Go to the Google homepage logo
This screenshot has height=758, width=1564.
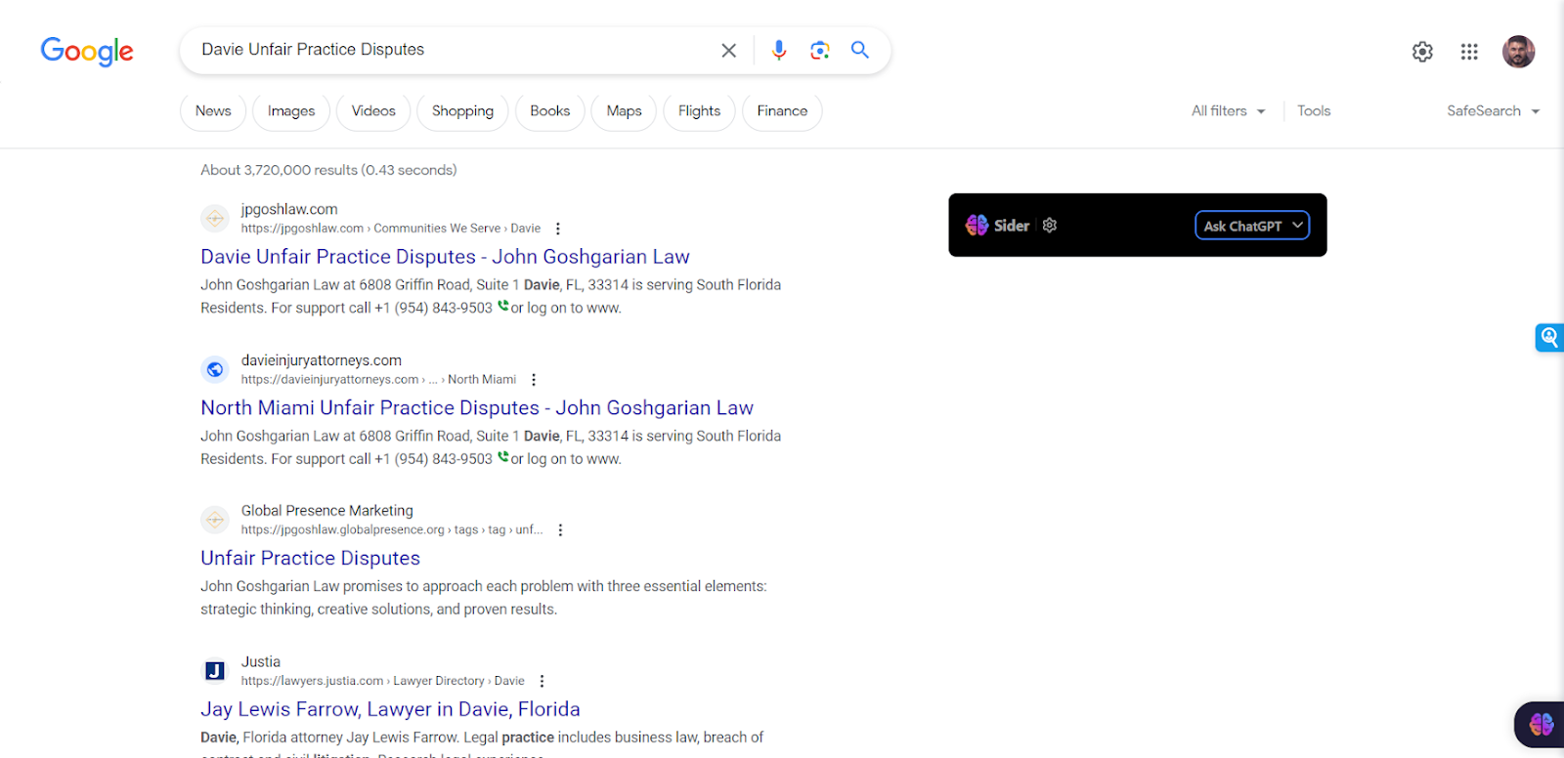87,51
